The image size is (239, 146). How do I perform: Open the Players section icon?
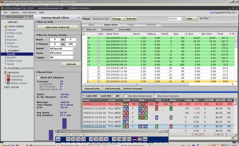click(x=5, y=68)
